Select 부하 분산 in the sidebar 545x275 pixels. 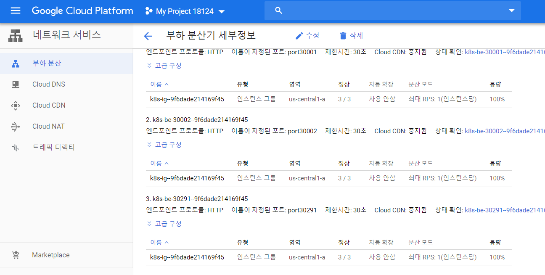point(66,63)
